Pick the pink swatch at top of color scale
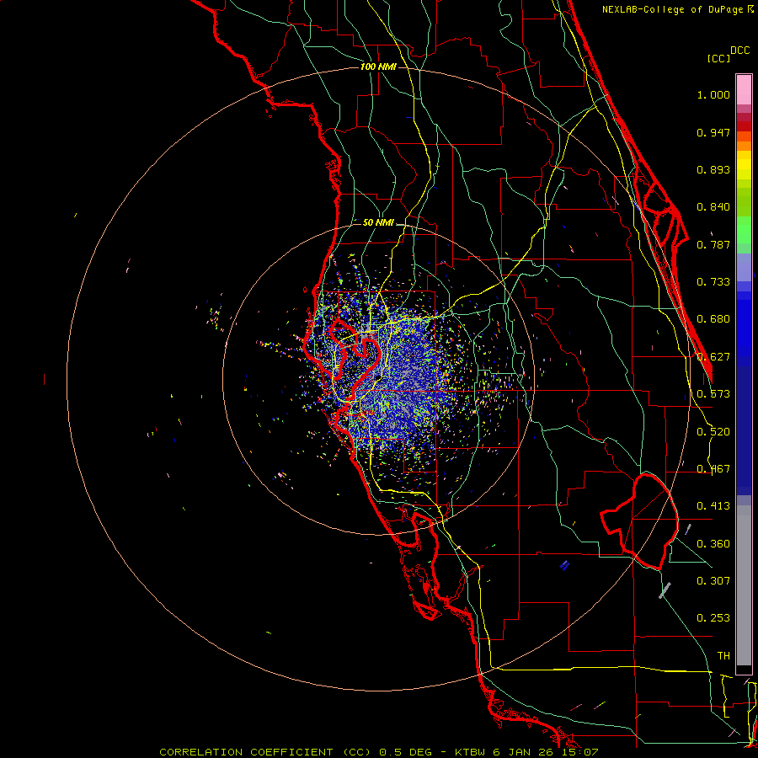 744,90
